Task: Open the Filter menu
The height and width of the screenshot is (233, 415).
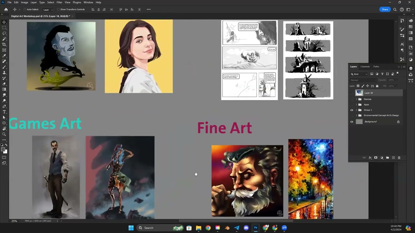Action: [x=59, y=2]
